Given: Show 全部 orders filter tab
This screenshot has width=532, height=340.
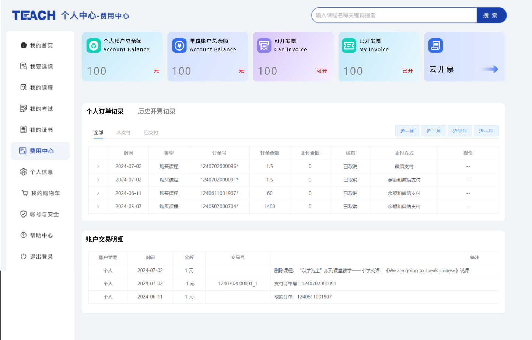Looking at the screenshot, I should click(x=98, y=132).
